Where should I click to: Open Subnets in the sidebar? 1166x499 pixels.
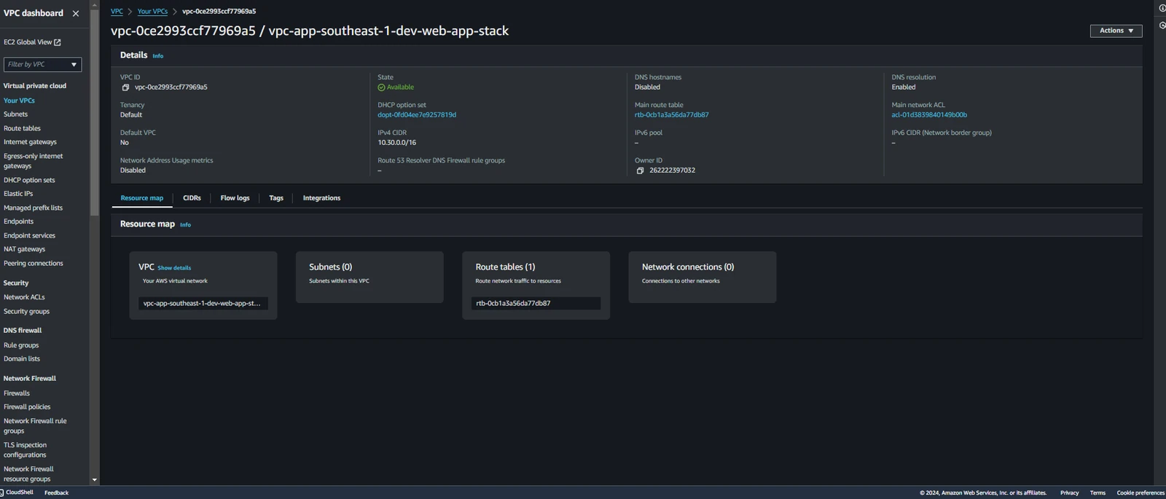[15, 114]
